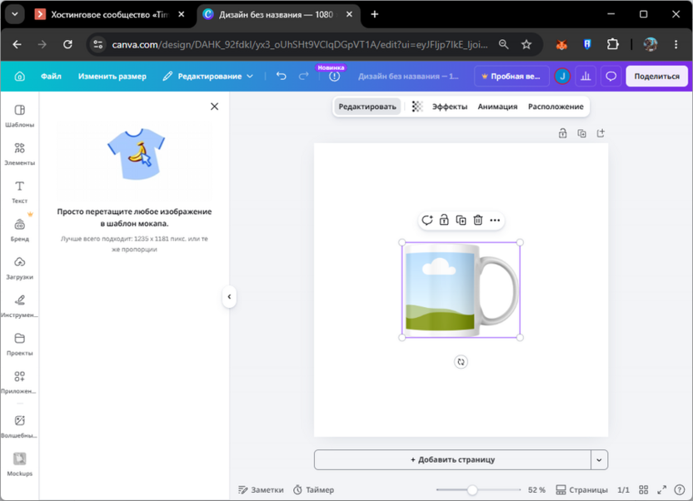
Task: Open the Волшебные magic media panel
Action: point(19,426)
